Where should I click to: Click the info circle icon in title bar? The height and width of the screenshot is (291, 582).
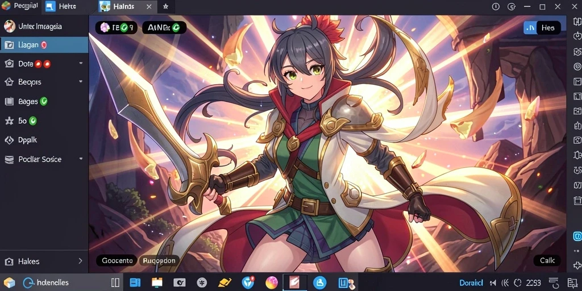click(x=496, y=7)
